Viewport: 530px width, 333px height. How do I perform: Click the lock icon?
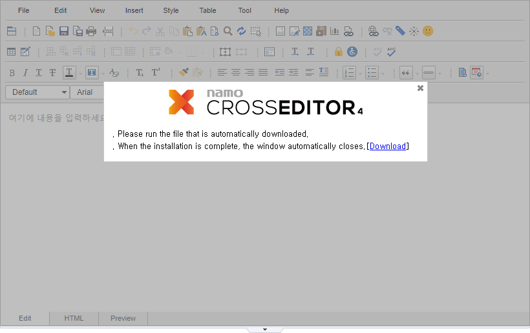point(338,52)
